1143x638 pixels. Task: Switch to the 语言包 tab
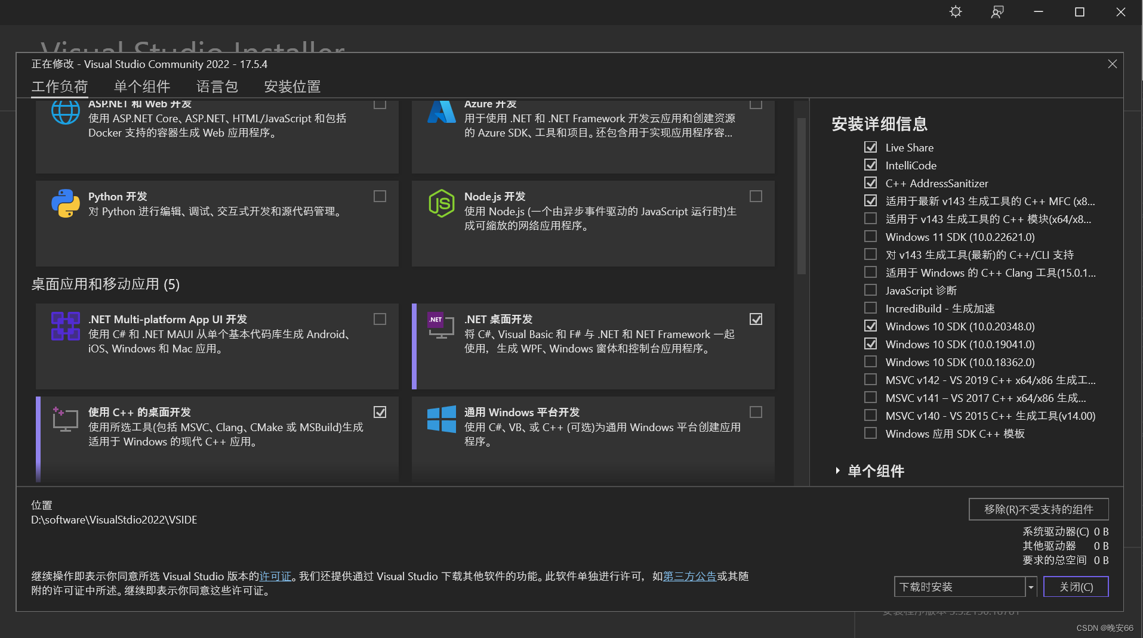point(217,86)
